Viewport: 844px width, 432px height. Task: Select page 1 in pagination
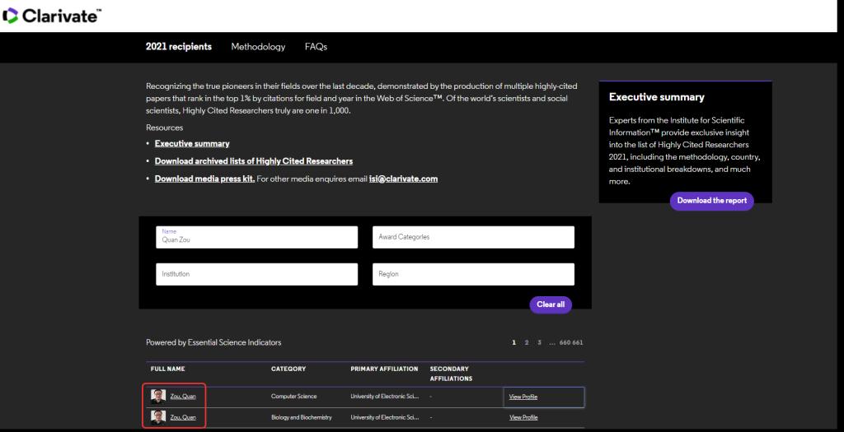[x=514, y=343]
